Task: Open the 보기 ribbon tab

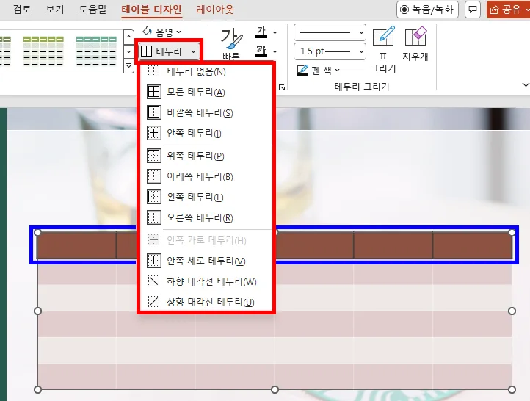Action: (x=55, y=9)
